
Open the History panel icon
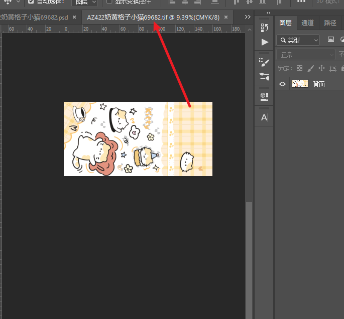(264, 28)
